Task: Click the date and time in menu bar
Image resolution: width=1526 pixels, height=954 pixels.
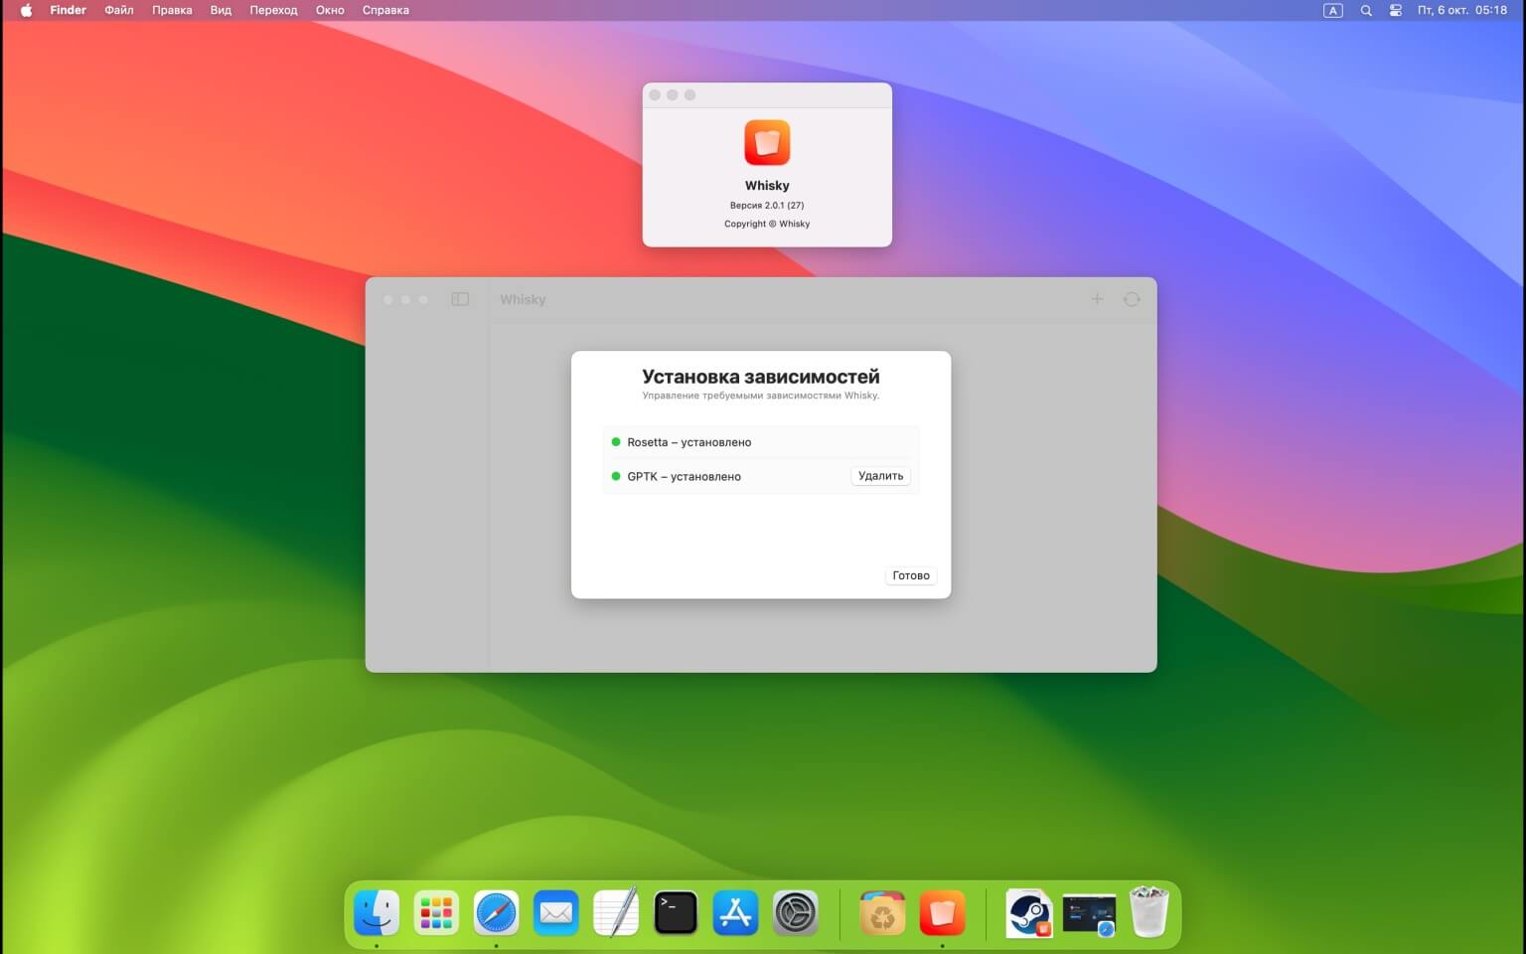Action: click(x=1461, y=10)
